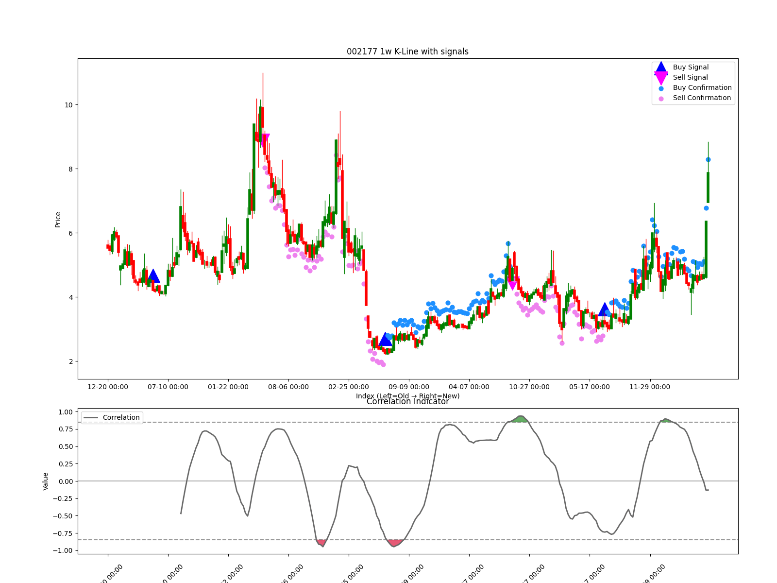Click the blue buy triangle after 05-17

[x=604, y=309]
